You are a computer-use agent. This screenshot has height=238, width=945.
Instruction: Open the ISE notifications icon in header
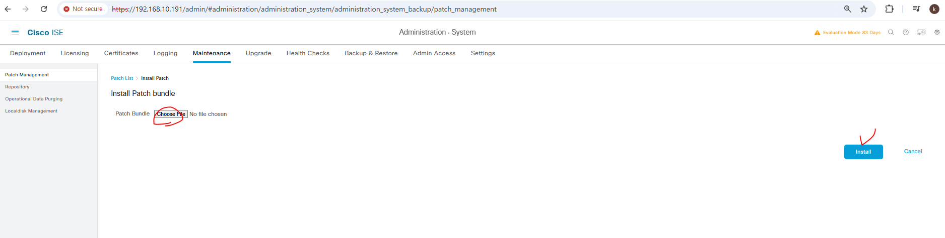point(921,33)
